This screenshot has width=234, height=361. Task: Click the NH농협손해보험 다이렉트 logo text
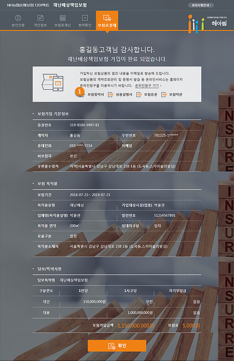28,5
